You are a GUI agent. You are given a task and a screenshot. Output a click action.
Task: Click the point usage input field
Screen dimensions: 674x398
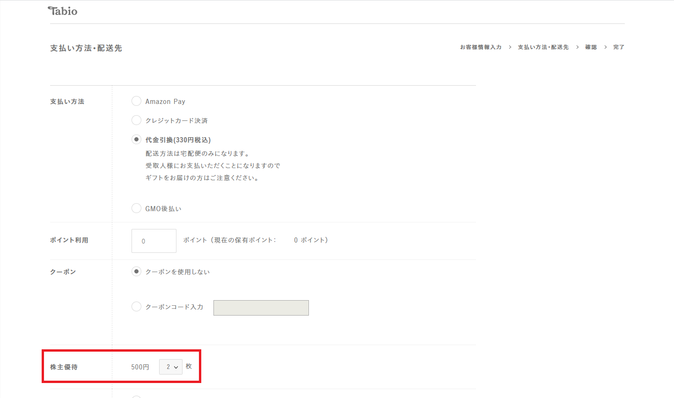coord(154,241)
